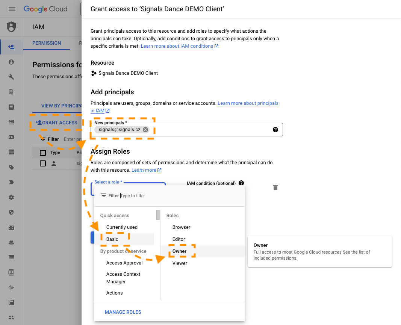Click the person icon in the principal row

[x=54, y=164]
